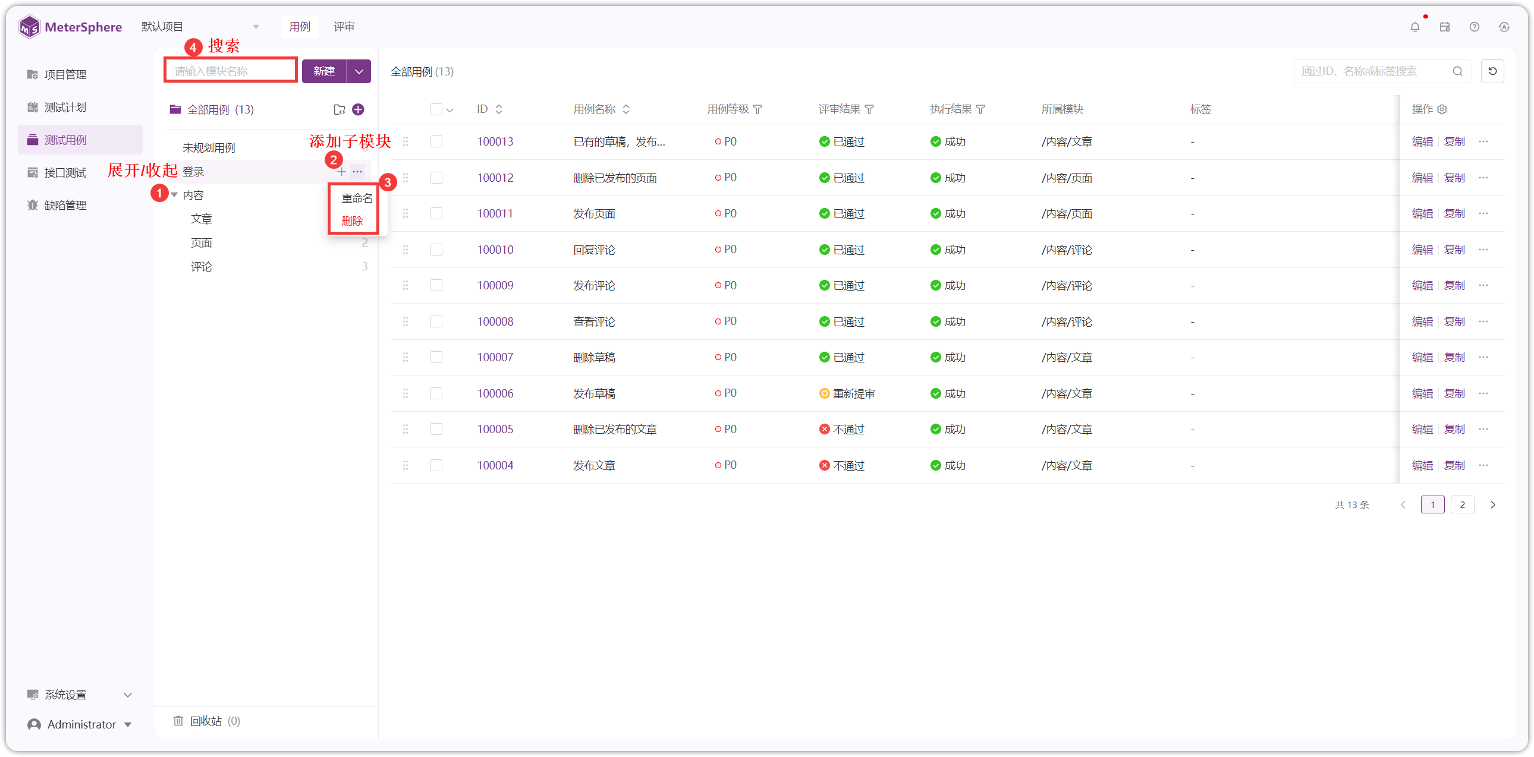Click 编辑 for case 100012
The height and width of the screenshot is (757, 1534).
(1422, 178)
